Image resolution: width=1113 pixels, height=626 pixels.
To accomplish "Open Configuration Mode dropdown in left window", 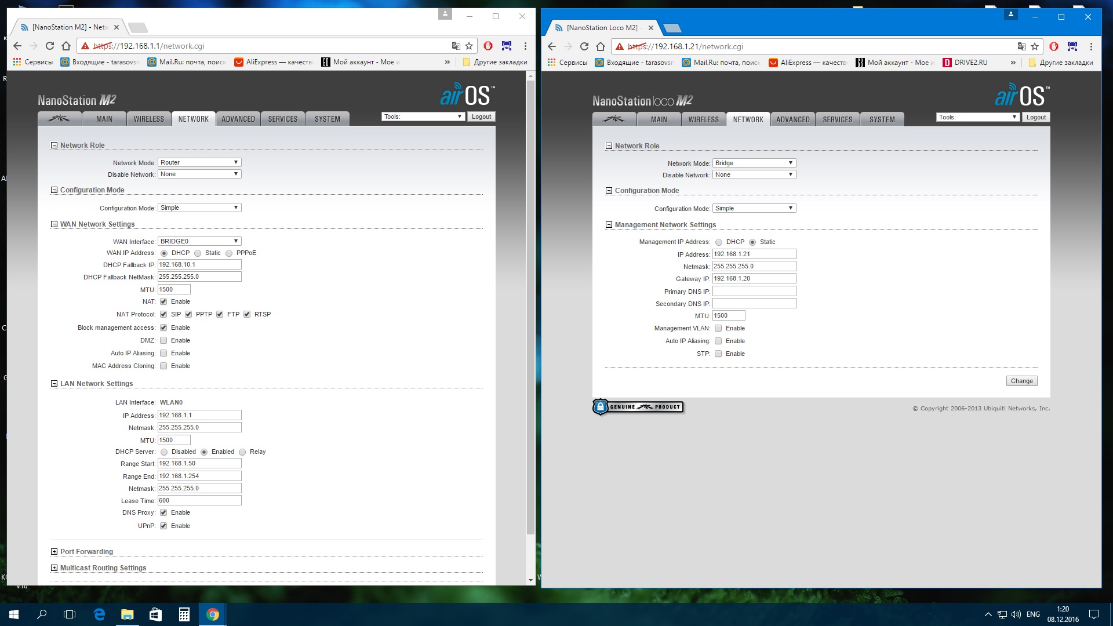I will tap(199, 208).
